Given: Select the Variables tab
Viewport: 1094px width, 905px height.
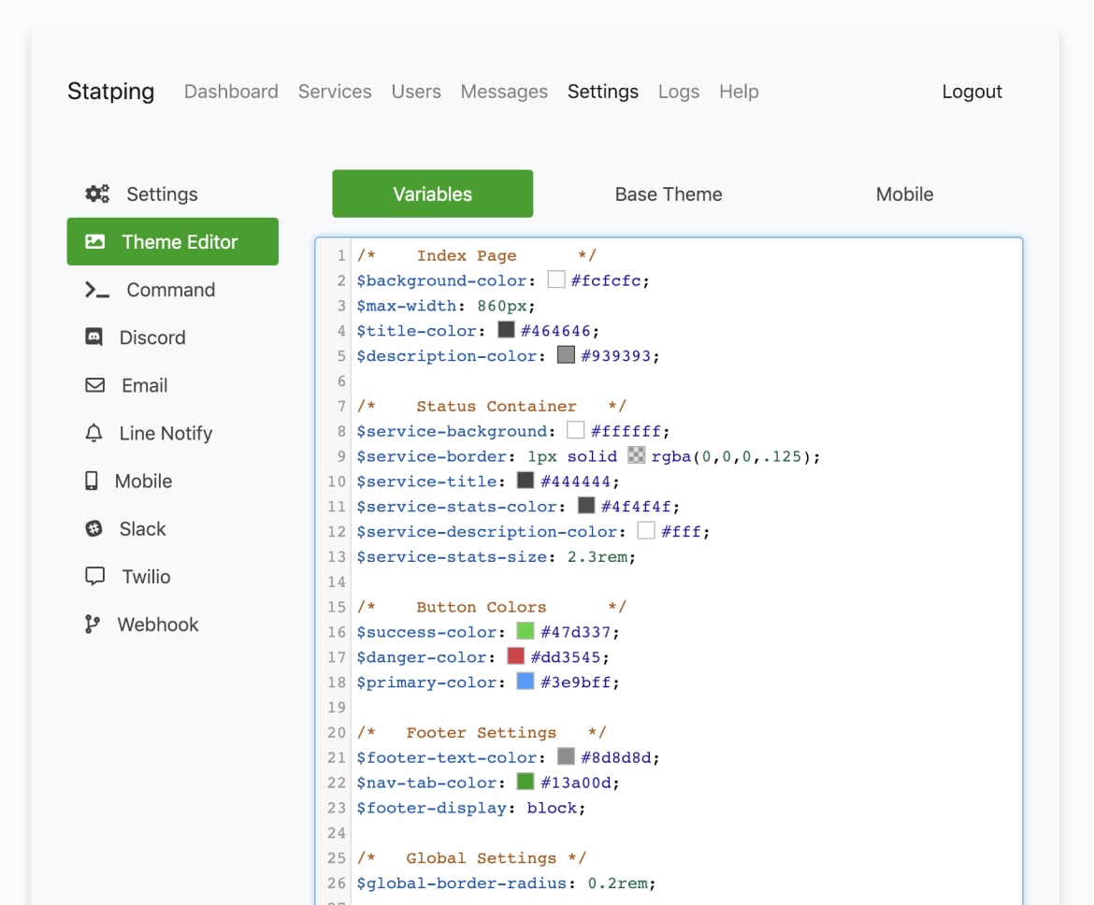Looking at the screenshot, I should pyautogui.click(x=432, y=194).
